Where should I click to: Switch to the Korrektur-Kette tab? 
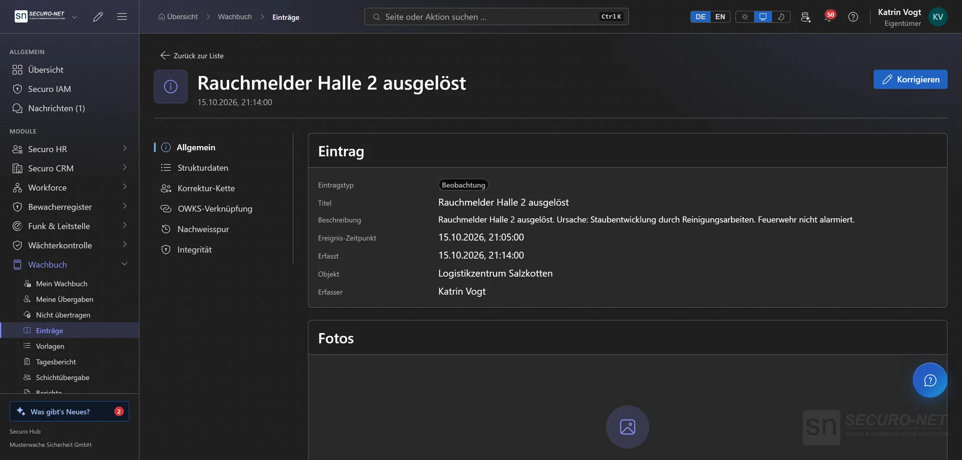[206, 188]
